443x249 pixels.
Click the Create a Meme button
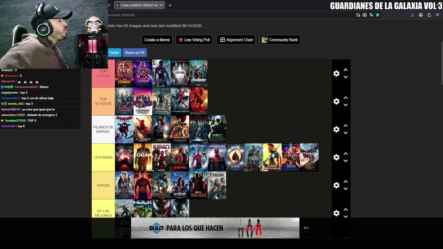(157, 40)
